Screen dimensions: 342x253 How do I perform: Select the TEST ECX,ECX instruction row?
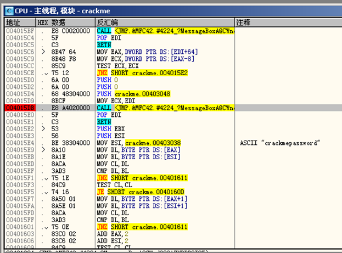pos(117,65)
